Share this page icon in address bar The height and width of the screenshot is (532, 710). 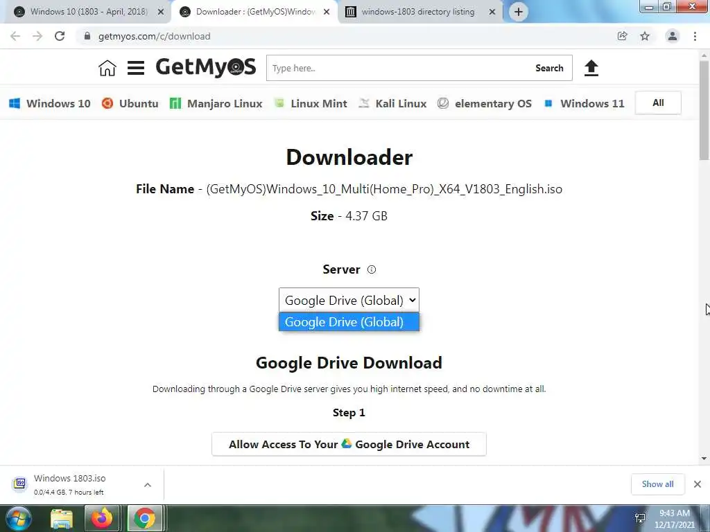pos(623,36)
